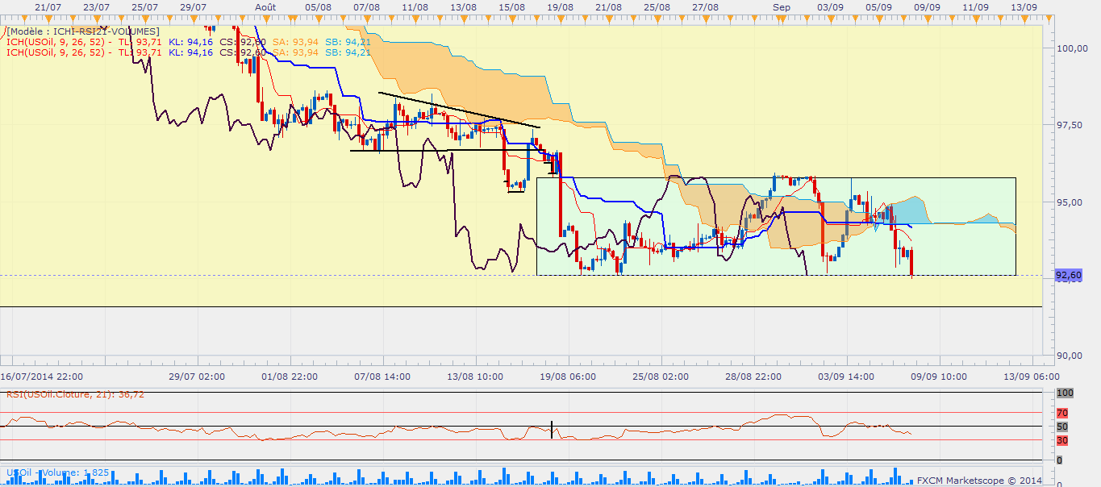Click the black vertical marker on RSI line
1101x487 pixels.
(552, 430)
